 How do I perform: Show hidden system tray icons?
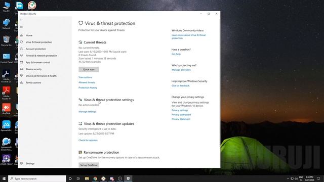click(x=288, y=178)
